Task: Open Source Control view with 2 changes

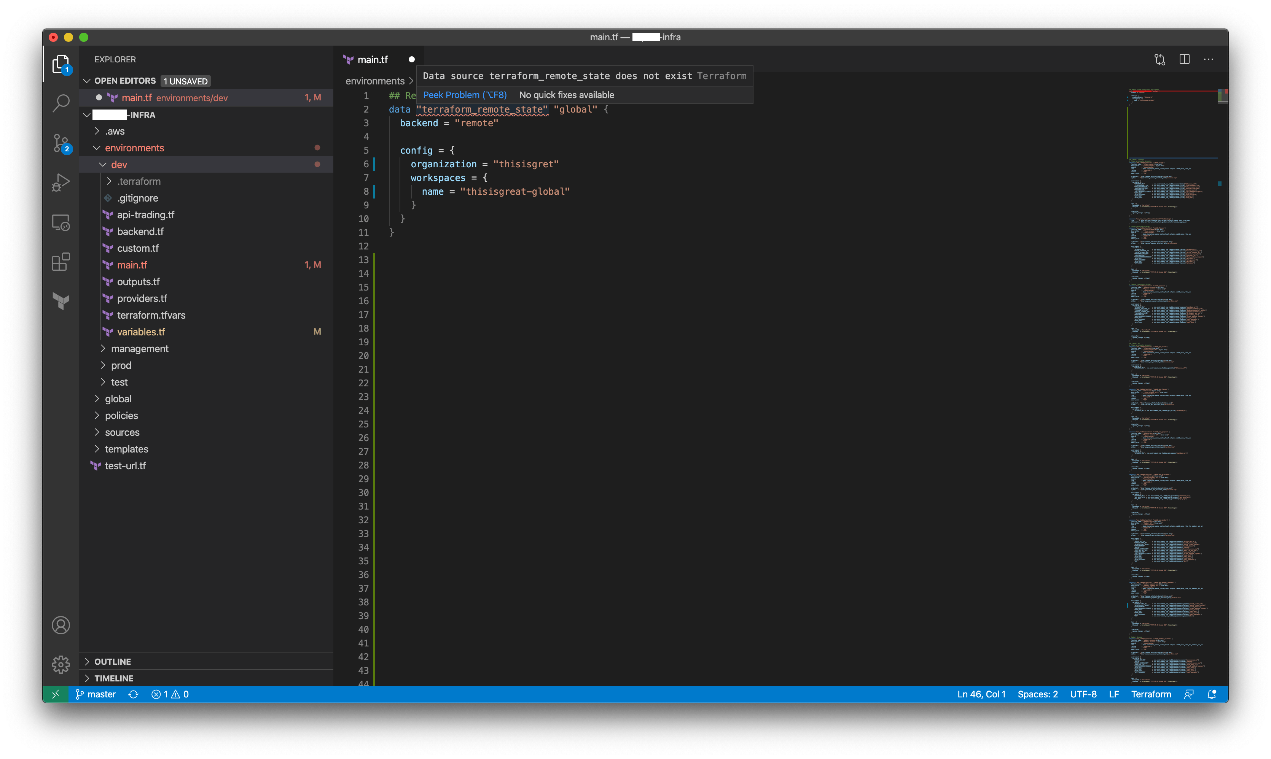Action: (x=61, y=143)
